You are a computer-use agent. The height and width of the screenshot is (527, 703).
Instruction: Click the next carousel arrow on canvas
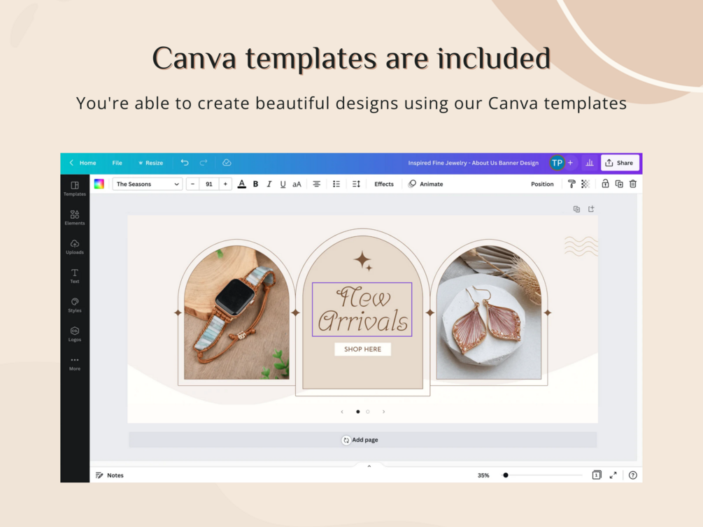[384, 412]
